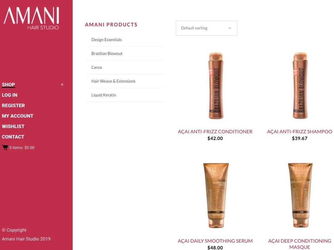334x250 pixels.
Task: Open the Contact page
Action: tap(13, 137)
